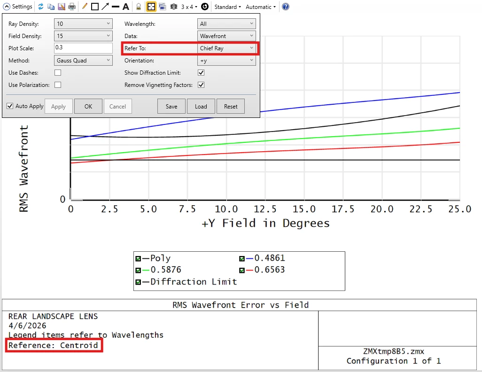The image size is (482, 372).
Task: Click the Save As image icon
Action: tap(62, 7)
